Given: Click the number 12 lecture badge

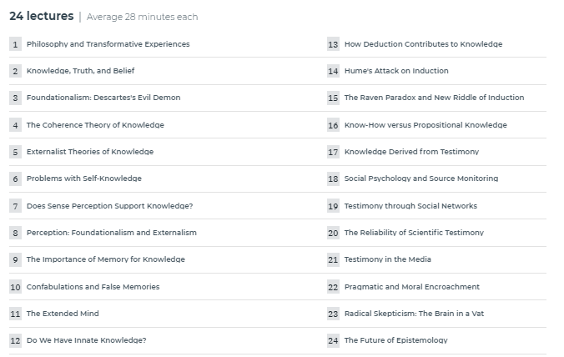Looking at the screenshot, I should (x=15, y=340).
